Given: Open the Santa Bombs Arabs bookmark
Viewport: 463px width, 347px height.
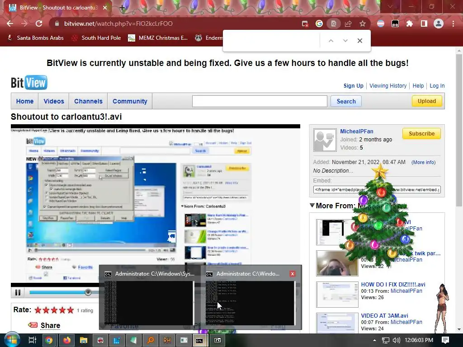Looking at the screenshot, I should pyautogui.click(x=35, y=38).
